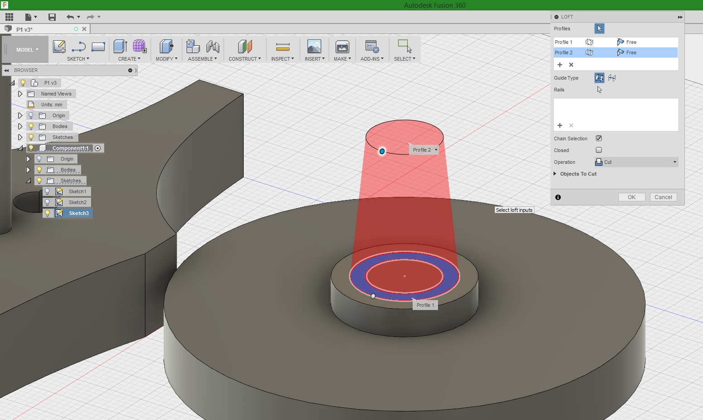Click the 3D Print icon under Make

342,46
